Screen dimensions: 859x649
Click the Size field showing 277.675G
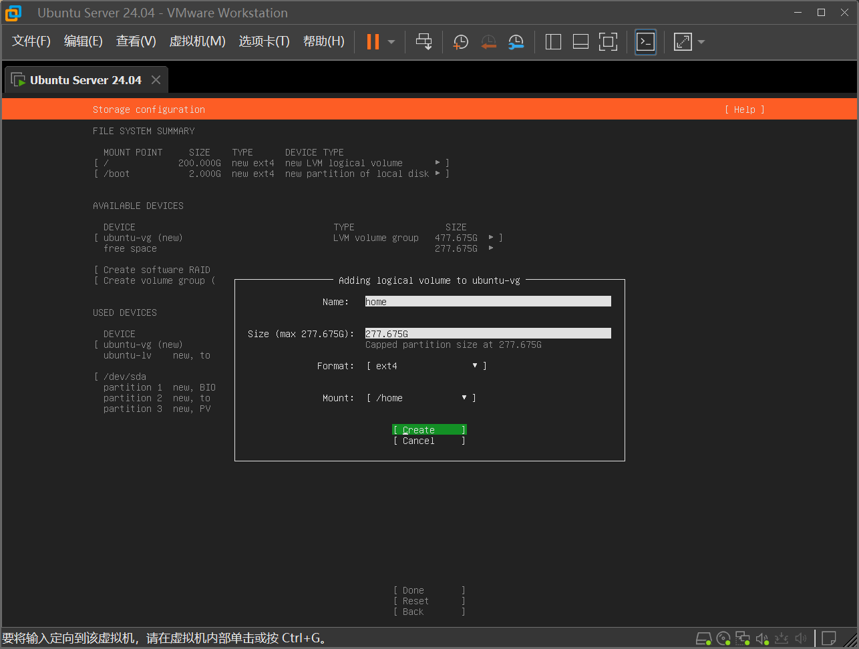pos(488,333)
